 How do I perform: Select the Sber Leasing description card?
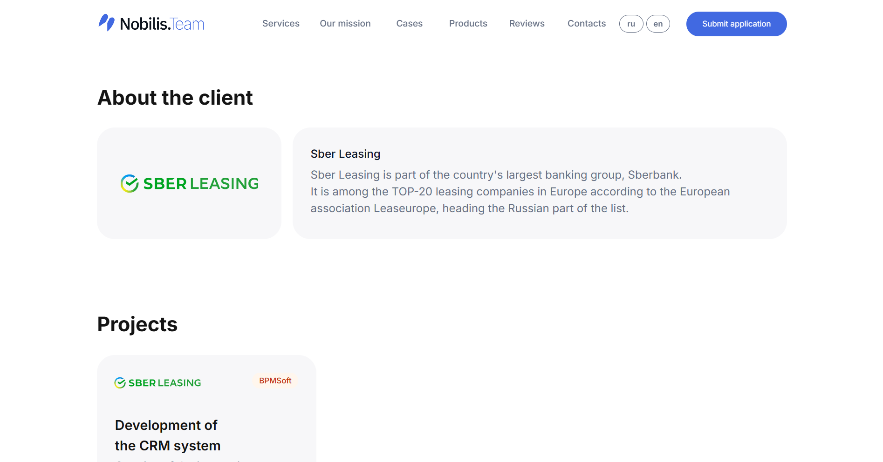click(x=540, y=183)
